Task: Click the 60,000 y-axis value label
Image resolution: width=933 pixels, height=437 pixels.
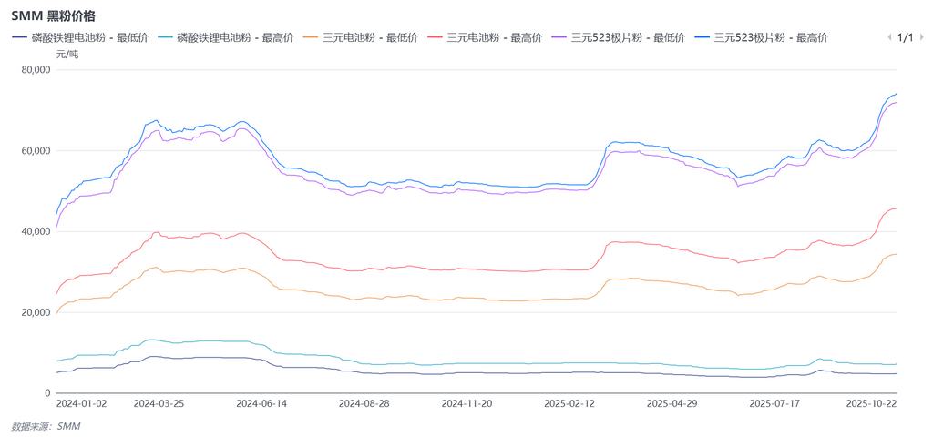Action: 32,150
